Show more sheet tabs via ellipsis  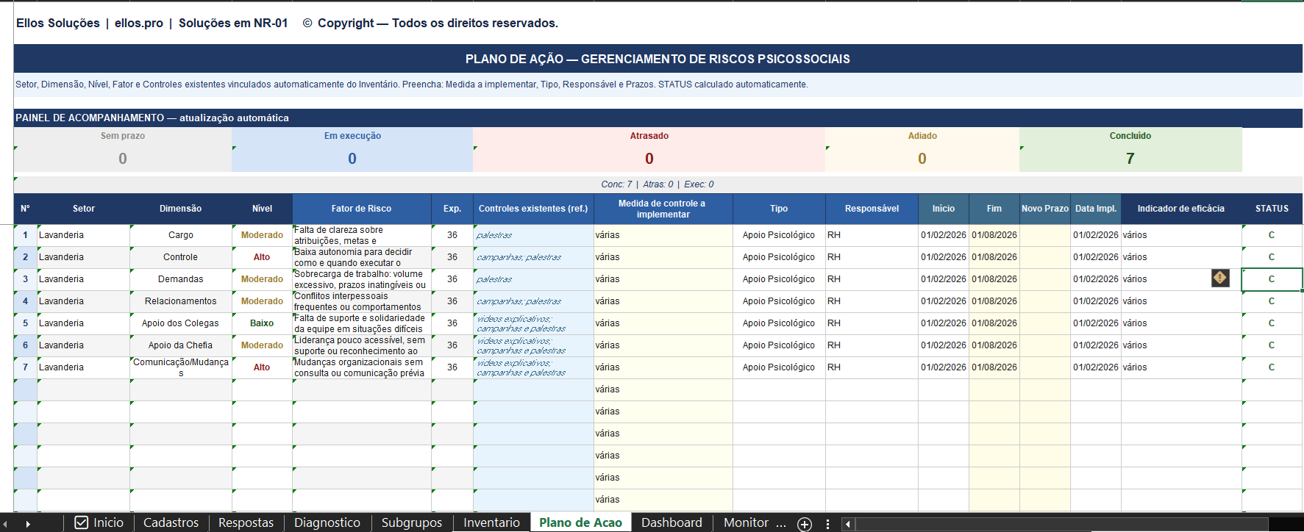point(781,523)
